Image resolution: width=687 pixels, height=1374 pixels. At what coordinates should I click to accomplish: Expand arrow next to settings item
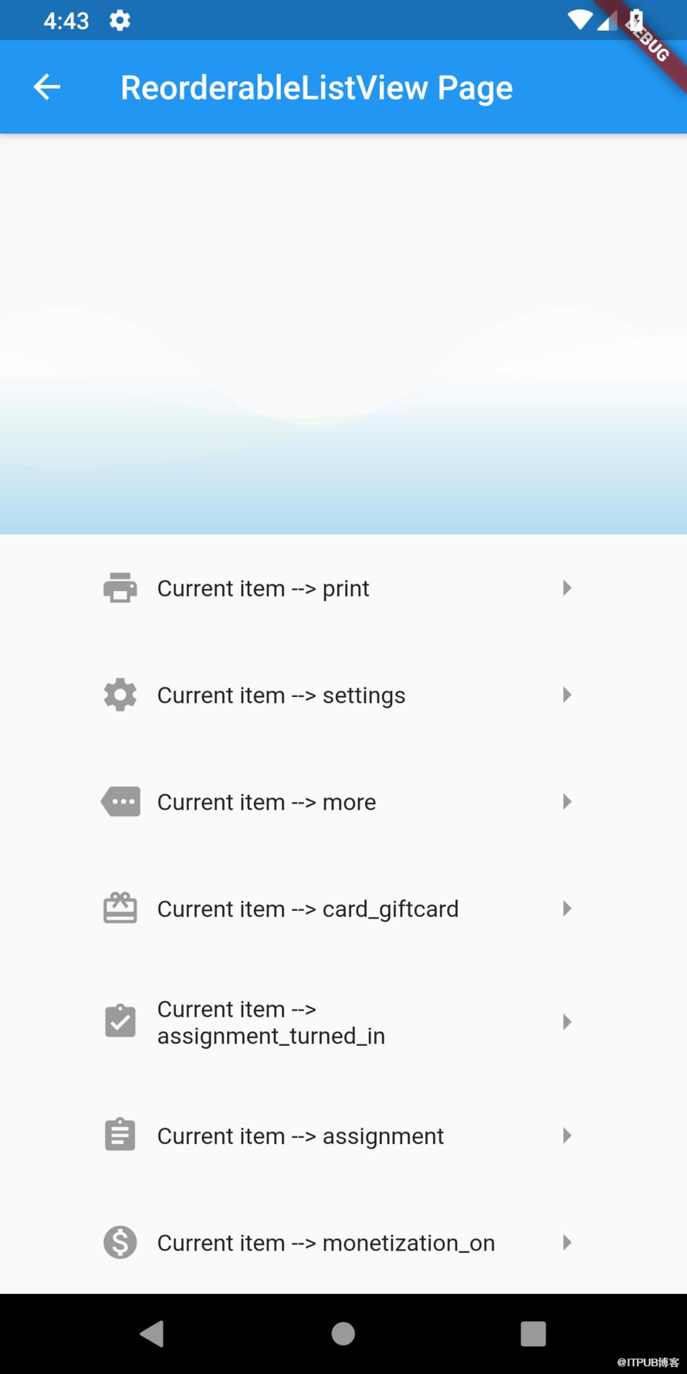click(x=567, y=695)
